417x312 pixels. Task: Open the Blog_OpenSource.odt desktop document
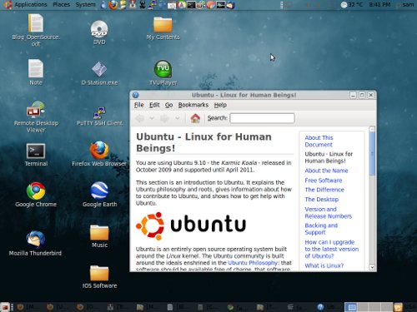[x=36, y=30]
